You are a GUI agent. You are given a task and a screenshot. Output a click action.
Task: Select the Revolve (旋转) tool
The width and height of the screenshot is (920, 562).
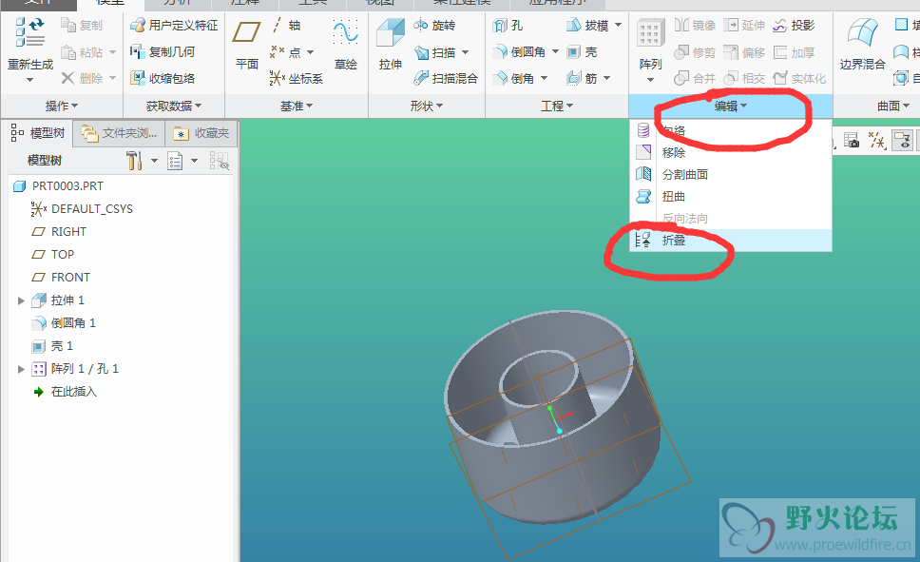point(434,26)
